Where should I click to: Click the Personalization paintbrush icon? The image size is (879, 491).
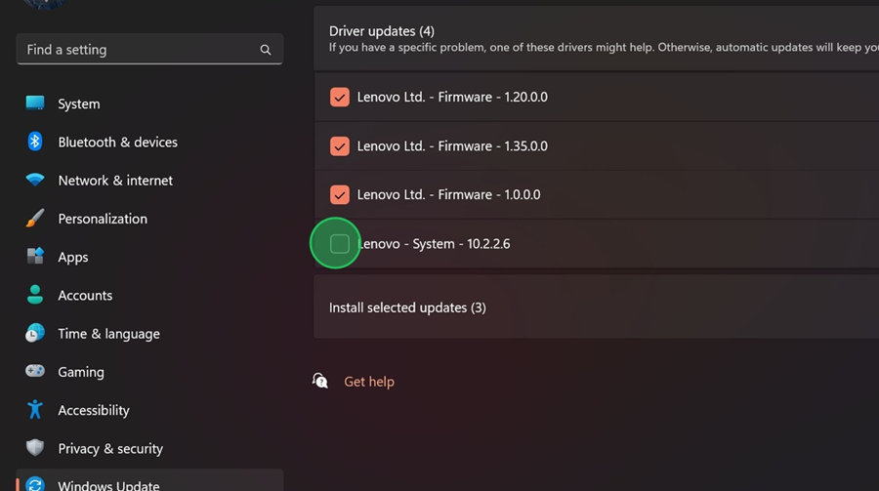35,219
